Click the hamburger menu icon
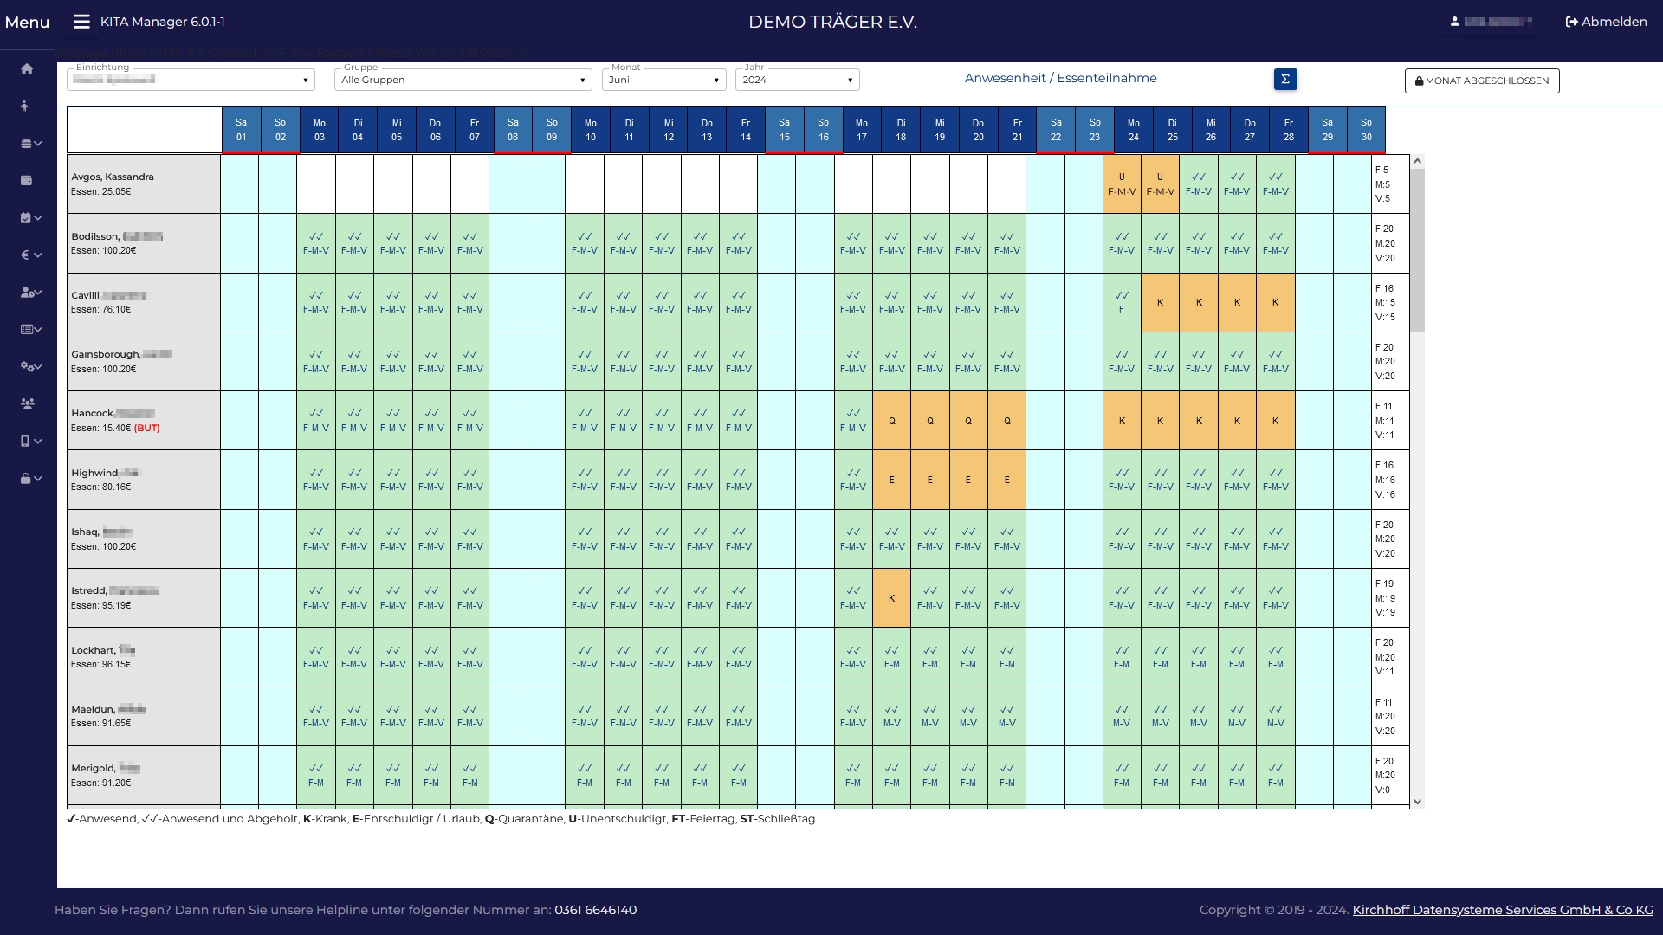Viewport: 1663px width, 935px height. 81,22
